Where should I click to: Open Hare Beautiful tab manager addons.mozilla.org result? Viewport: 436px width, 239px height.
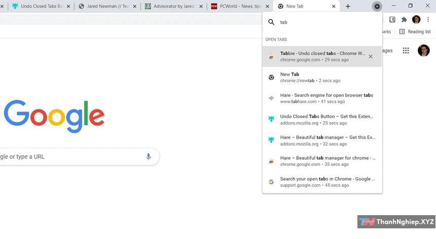click(322, 140)
